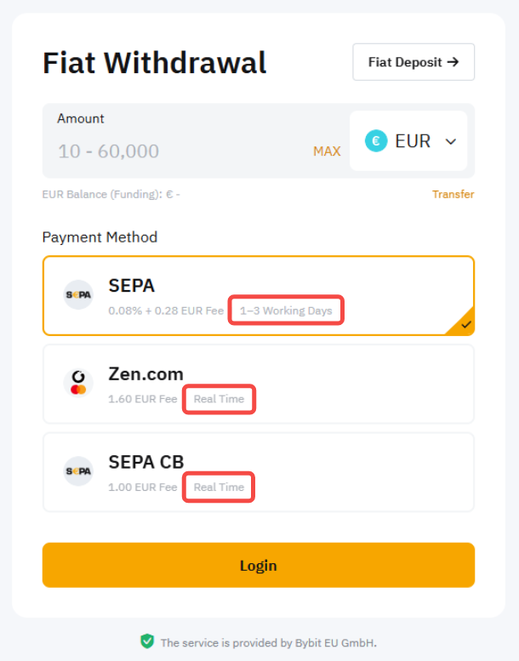Screen dimensions: 519x661
Task: Click the SEPA logo icon
Action: tap(78, 294)
